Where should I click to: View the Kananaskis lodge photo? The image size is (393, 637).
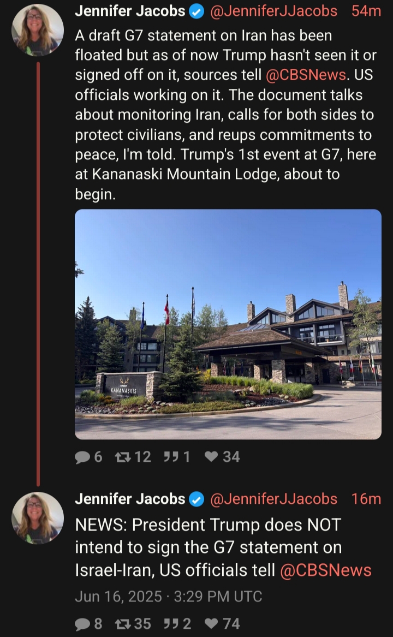(x=228, y=324)
